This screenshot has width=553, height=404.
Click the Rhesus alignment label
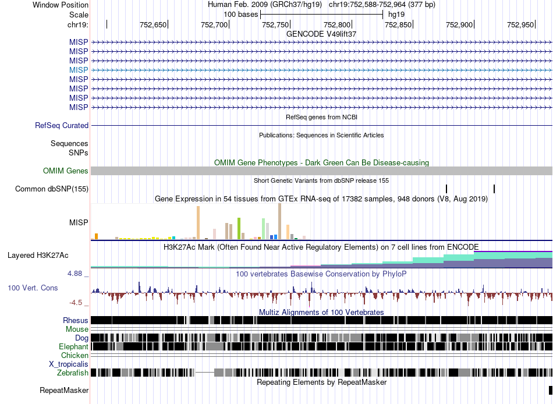[76, 320]
